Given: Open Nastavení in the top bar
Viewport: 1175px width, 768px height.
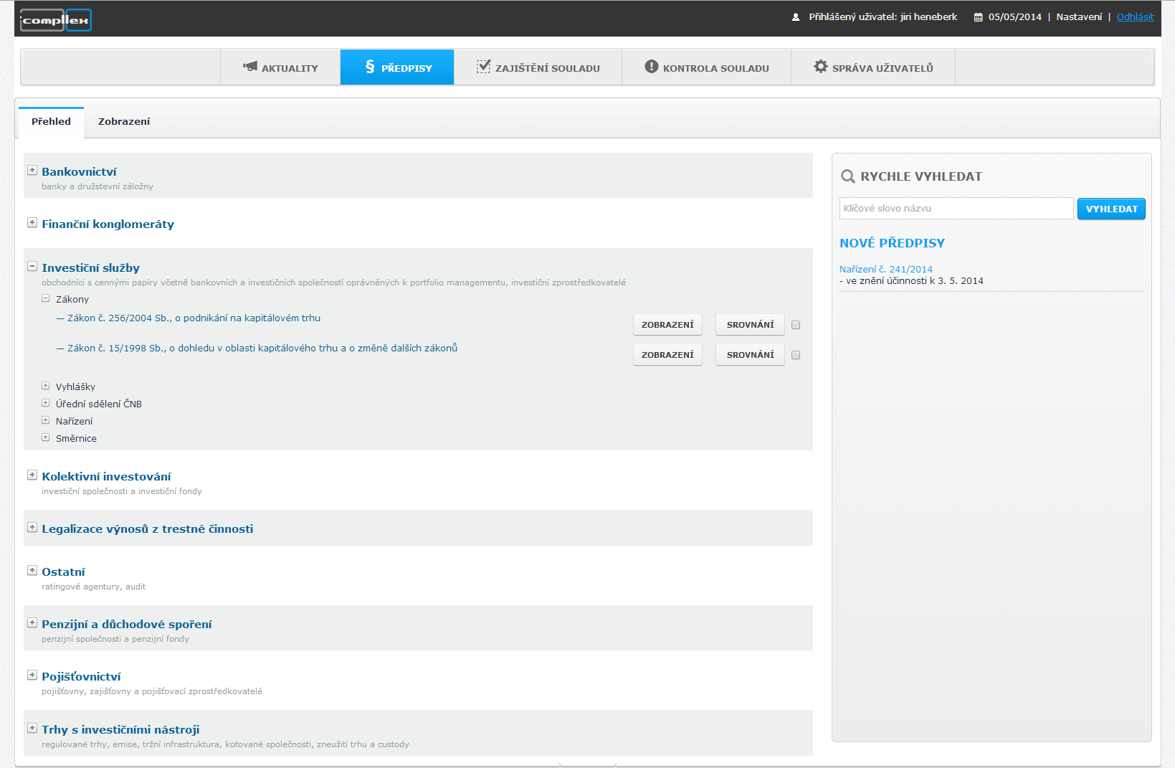Looking at the screenshot, I should click(x=1079, y=17).
